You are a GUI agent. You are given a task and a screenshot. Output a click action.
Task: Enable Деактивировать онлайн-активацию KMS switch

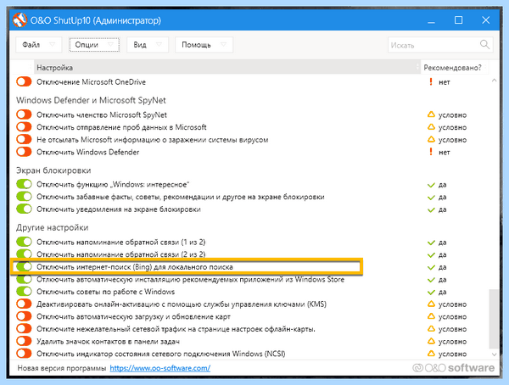pyautogui.click(x=24, y=304)
